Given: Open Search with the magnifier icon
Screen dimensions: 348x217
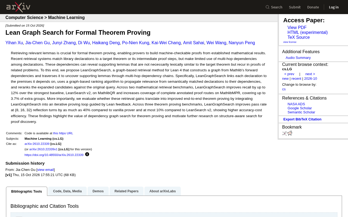Looking at the screenshot, I should pos(274,7).
